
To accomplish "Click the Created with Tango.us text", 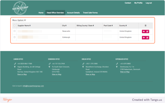I will click(147, 100).
